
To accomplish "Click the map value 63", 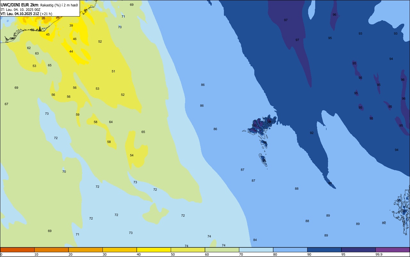I will [37, 54].
